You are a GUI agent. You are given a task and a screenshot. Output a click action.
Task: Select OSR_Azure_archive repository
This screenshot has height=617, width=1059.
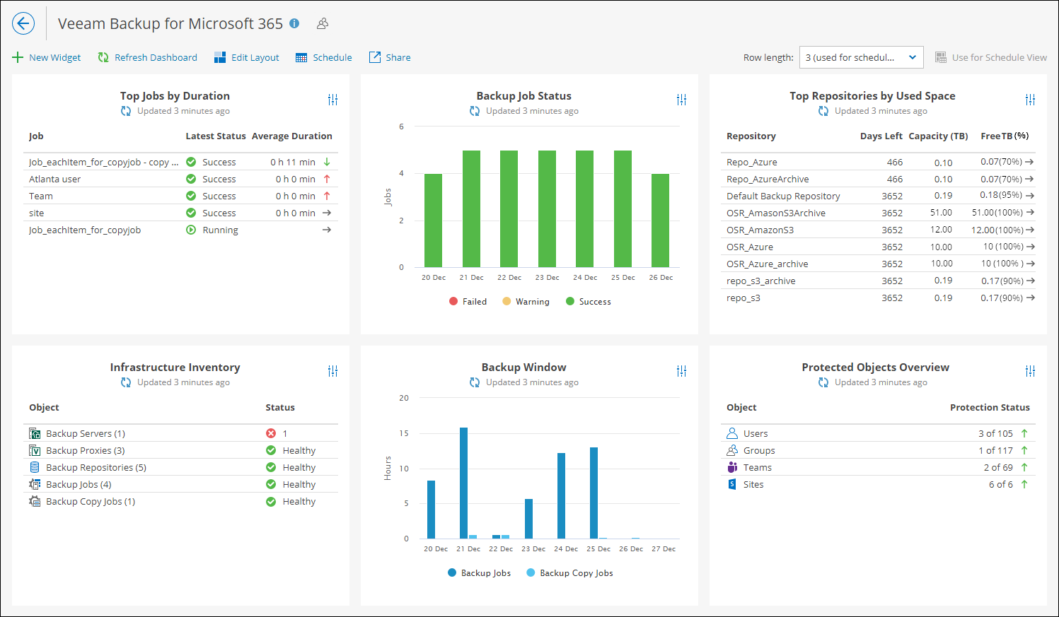pyautogui.click(x=768, y=264)
